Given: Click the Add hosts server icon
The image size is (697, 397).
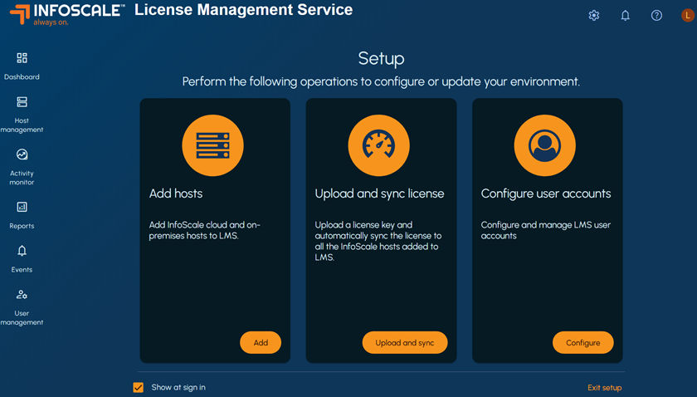Looking at the screenshot, I should 213,145.
